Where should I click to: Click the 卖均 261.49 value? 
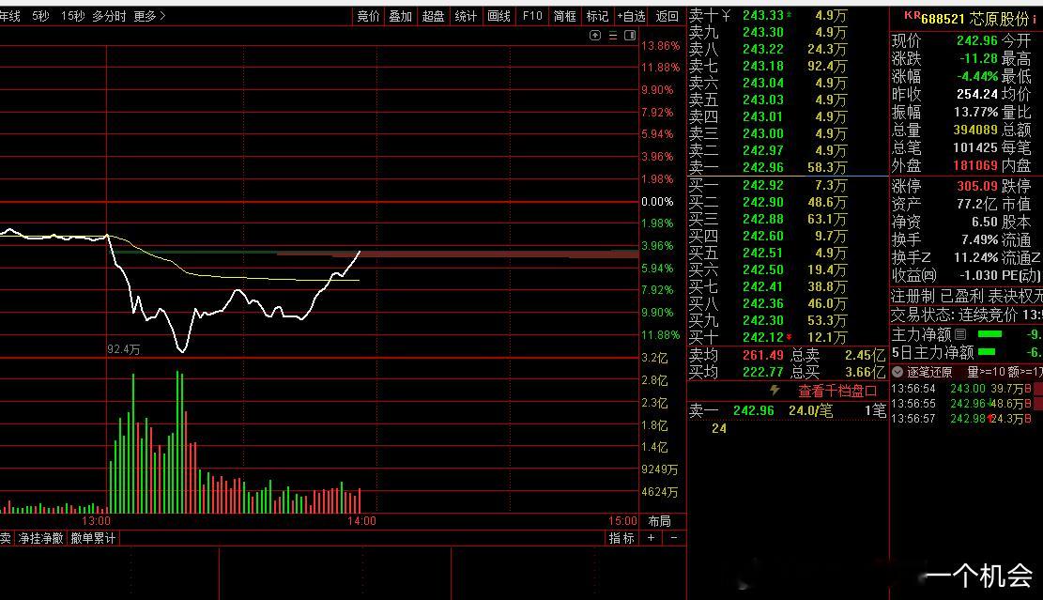pyautogui.click(x=763, y=355)
